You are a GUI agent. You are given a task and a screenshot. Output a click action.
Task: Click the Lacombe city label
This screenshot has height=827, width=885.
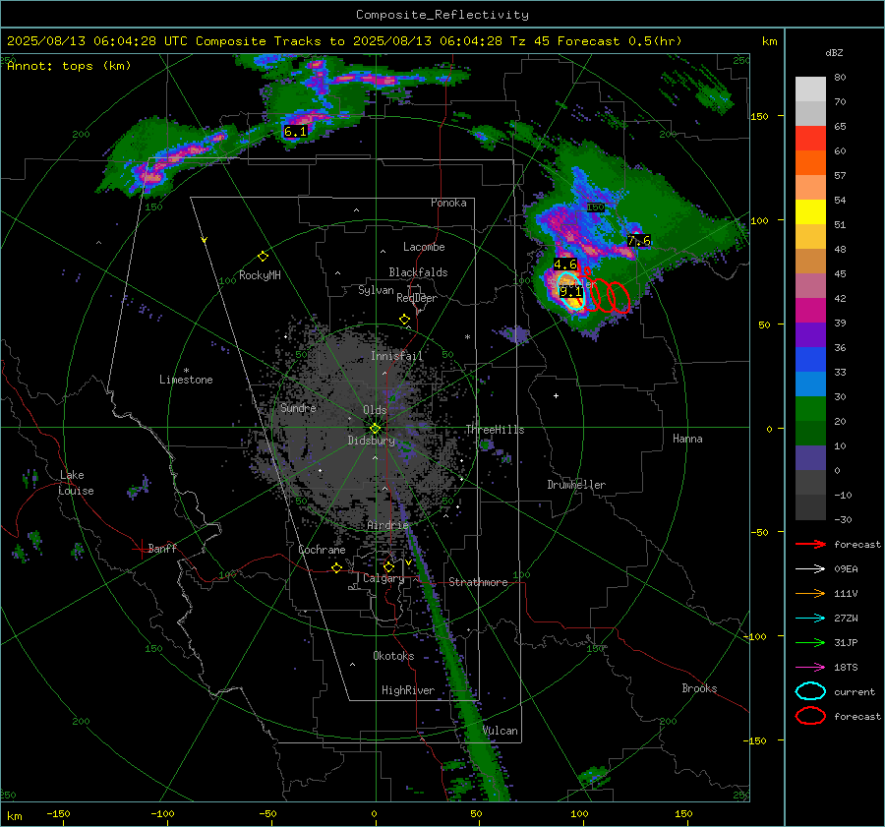pos(424,247)
